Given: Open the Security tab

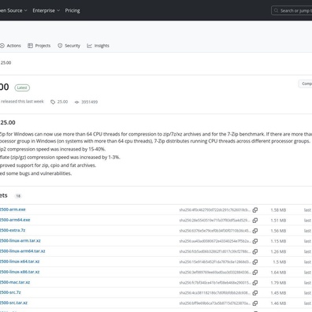Looking at the screenshot, I should pos(69,46).
